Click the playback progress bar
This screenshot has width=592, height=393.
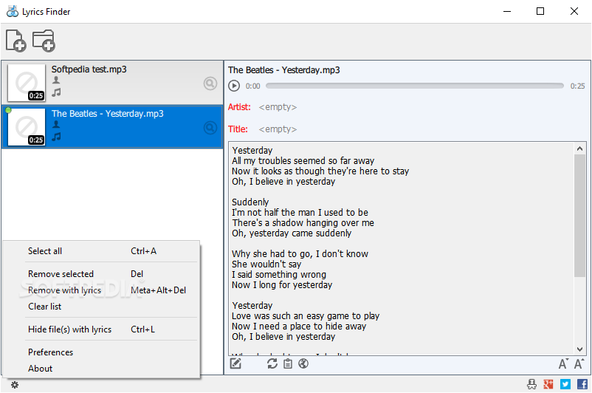click(415, 86)
